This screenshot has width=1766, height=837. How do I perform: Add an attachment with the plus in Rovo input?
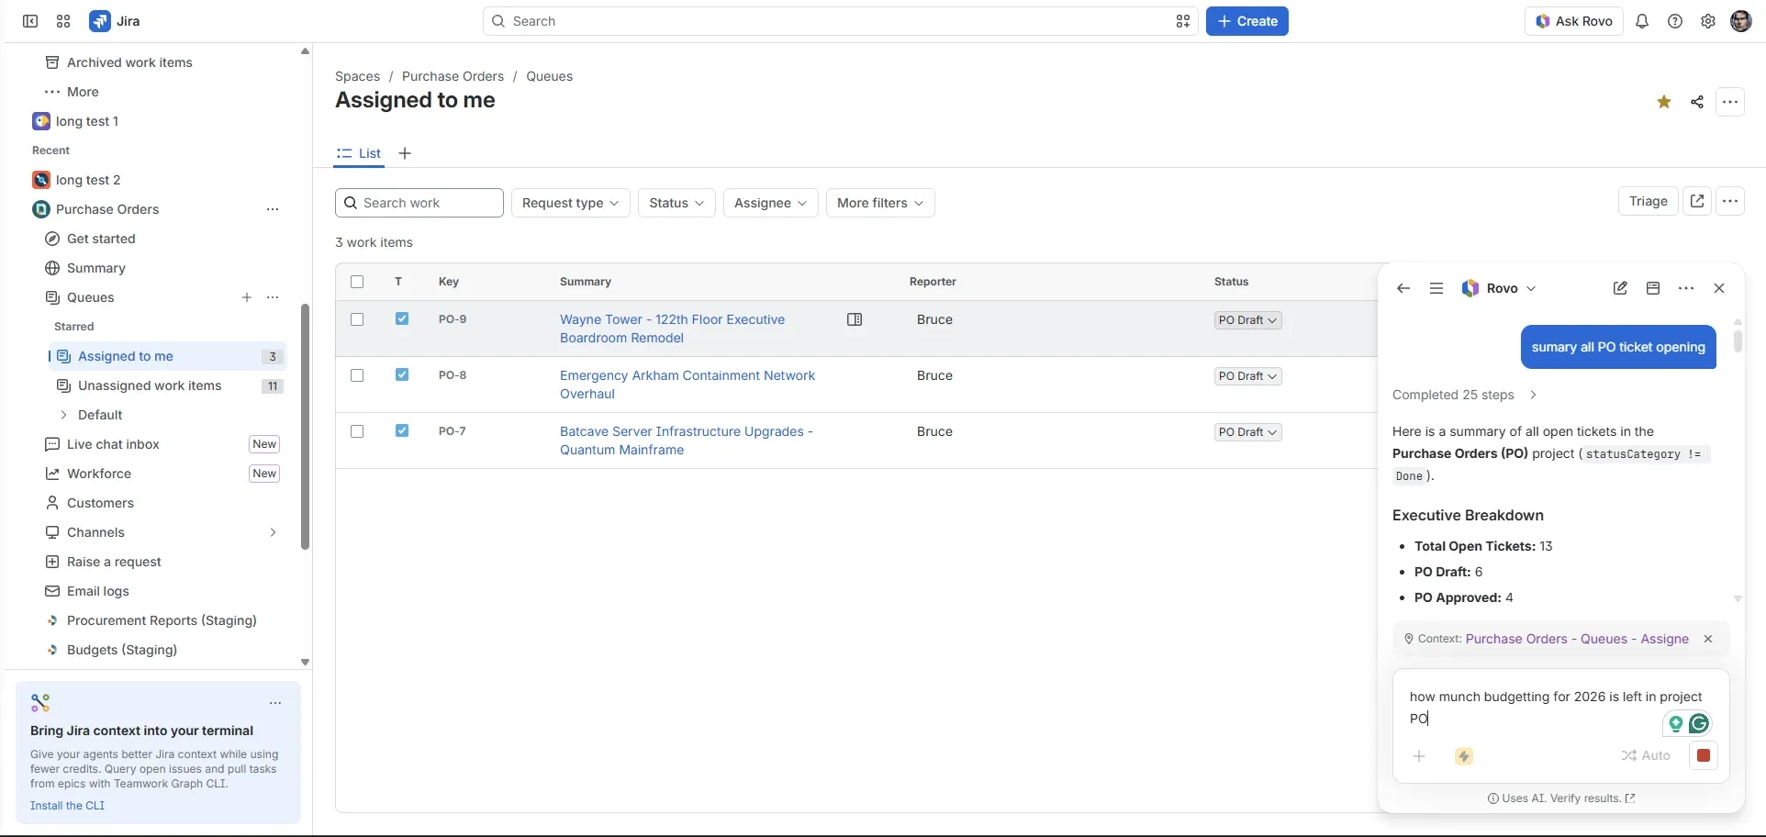(x=1419, y=756)
